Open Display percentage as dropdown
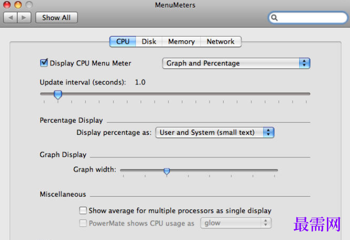 coord(215,132)
